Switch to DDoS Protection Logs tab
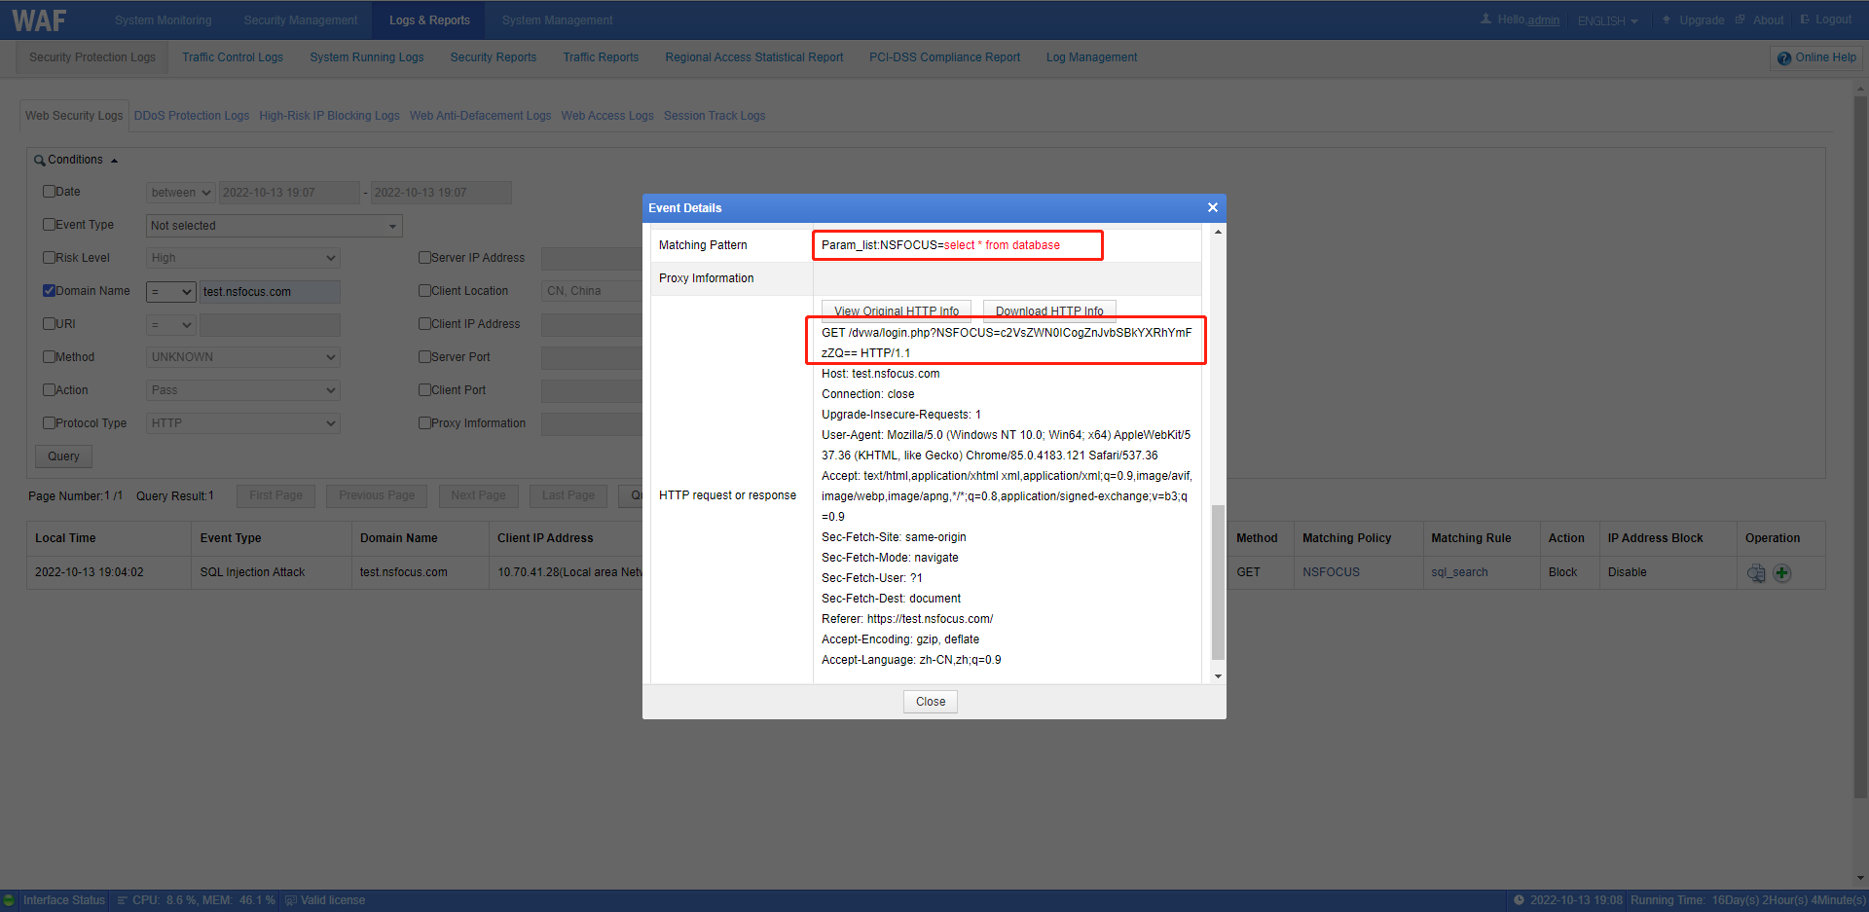This screenshot has height=912, width=1869. point(192,116)
